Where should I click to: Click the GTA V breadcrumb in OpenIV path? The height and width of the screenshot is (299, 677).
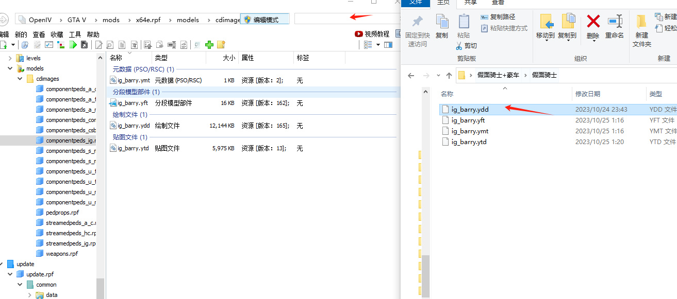pyautogui.click(x=77, y=20)
